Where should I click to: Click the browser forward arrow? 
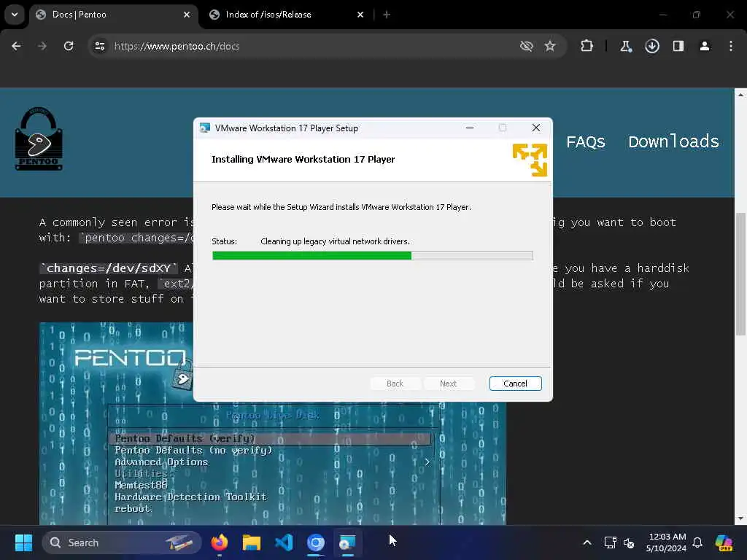click(42, 46)
